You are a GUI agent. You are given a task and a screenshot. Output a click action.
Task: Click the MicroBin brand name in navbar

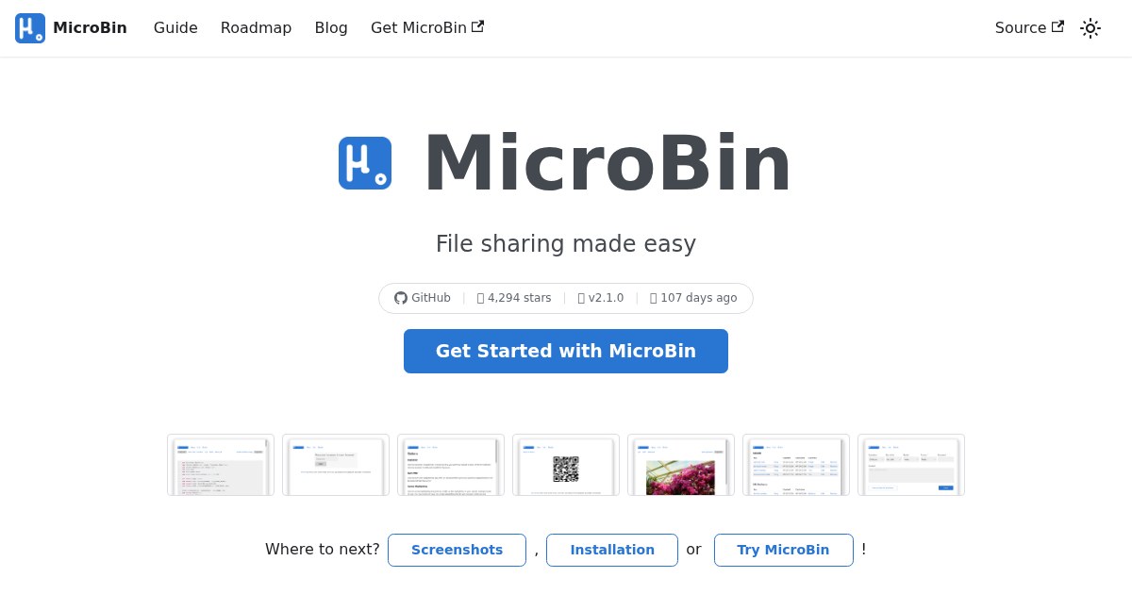[x=90, y=28]
